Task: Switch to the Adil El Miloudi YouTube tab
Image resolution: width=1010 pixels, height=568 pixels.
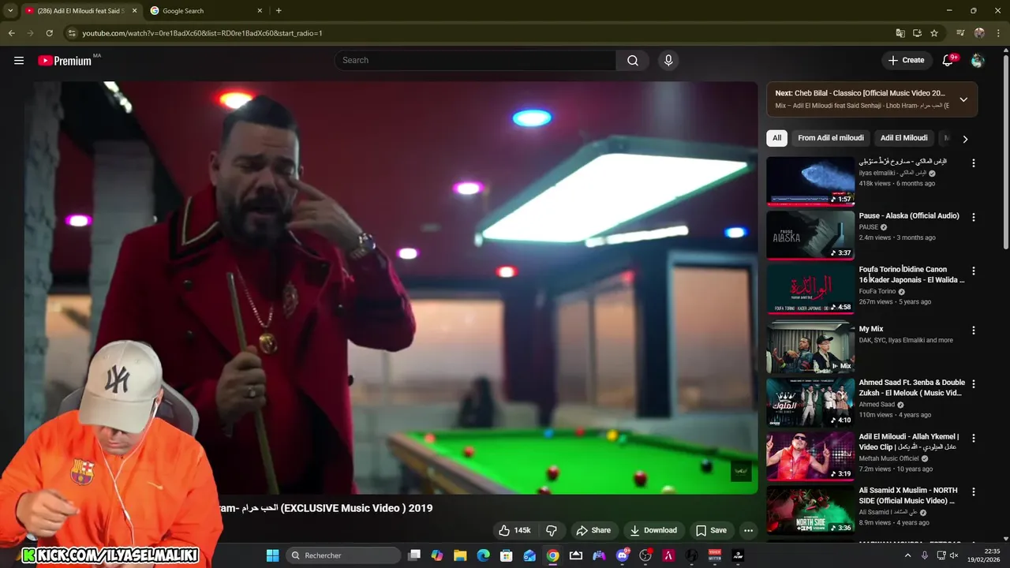Action: [x=81, y=11]
